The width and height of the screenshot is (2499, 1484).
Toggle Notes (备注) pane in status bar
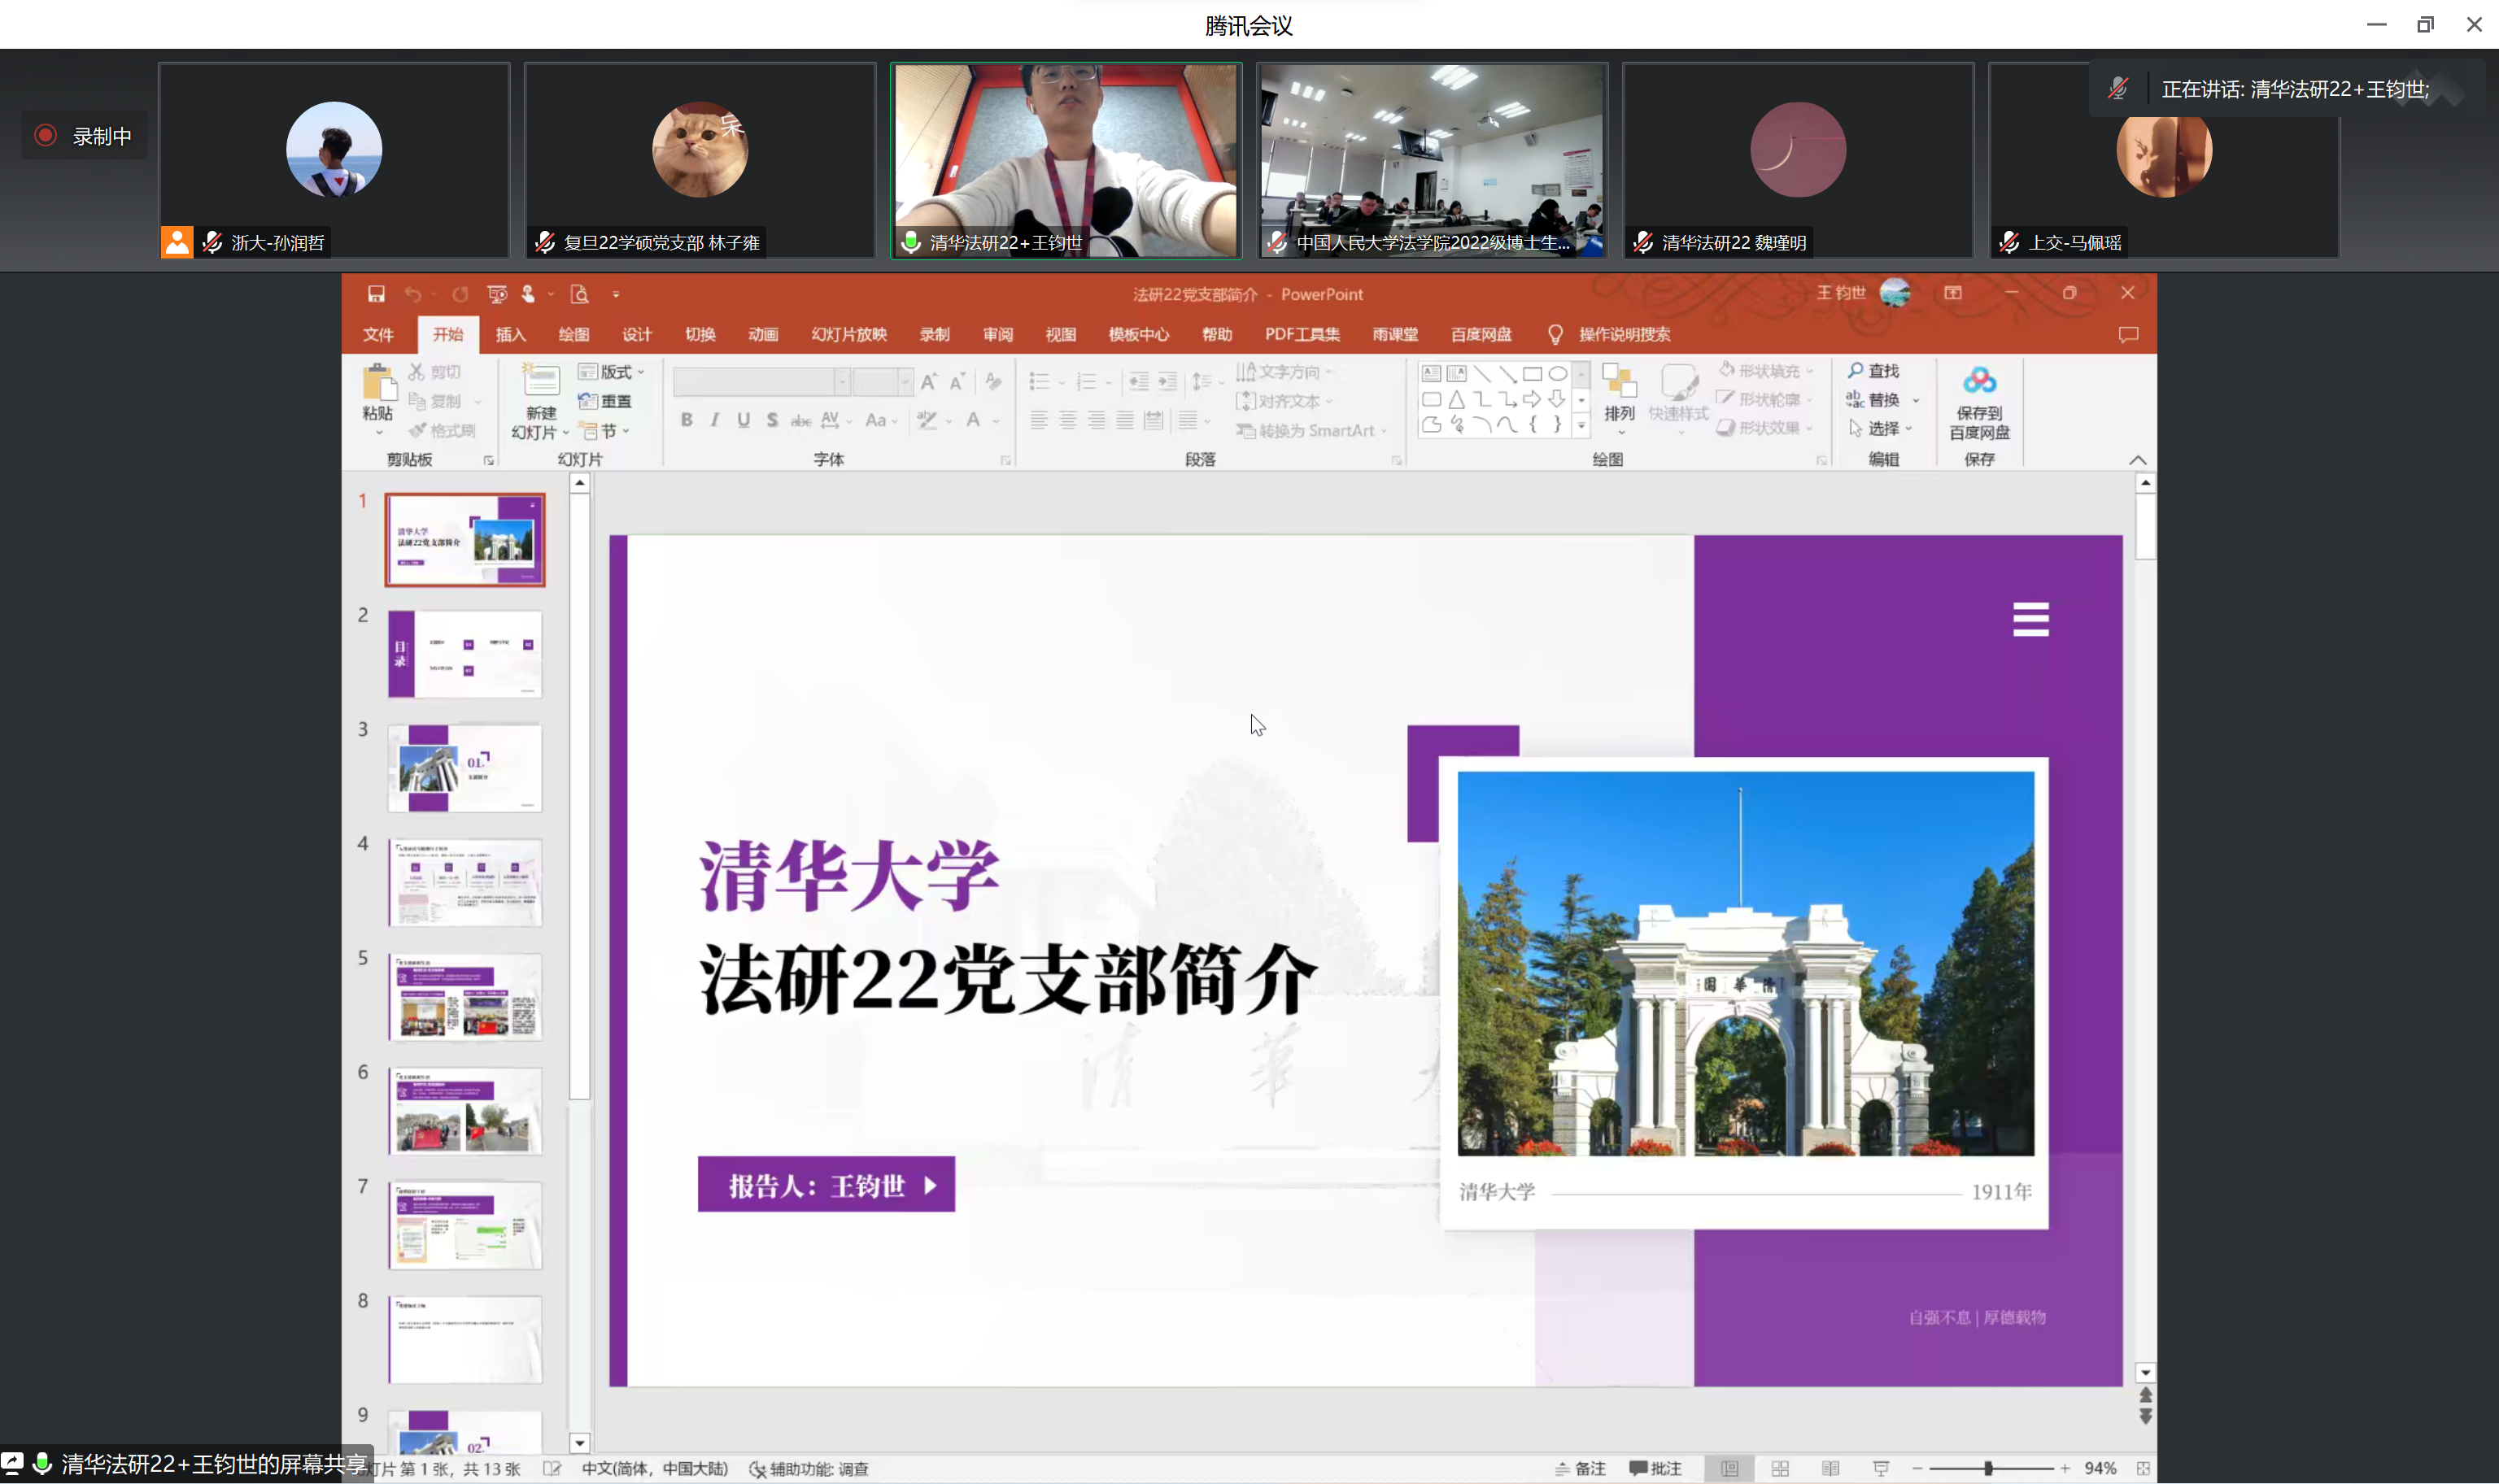pyautogui.click(x=1580, y=1469)
